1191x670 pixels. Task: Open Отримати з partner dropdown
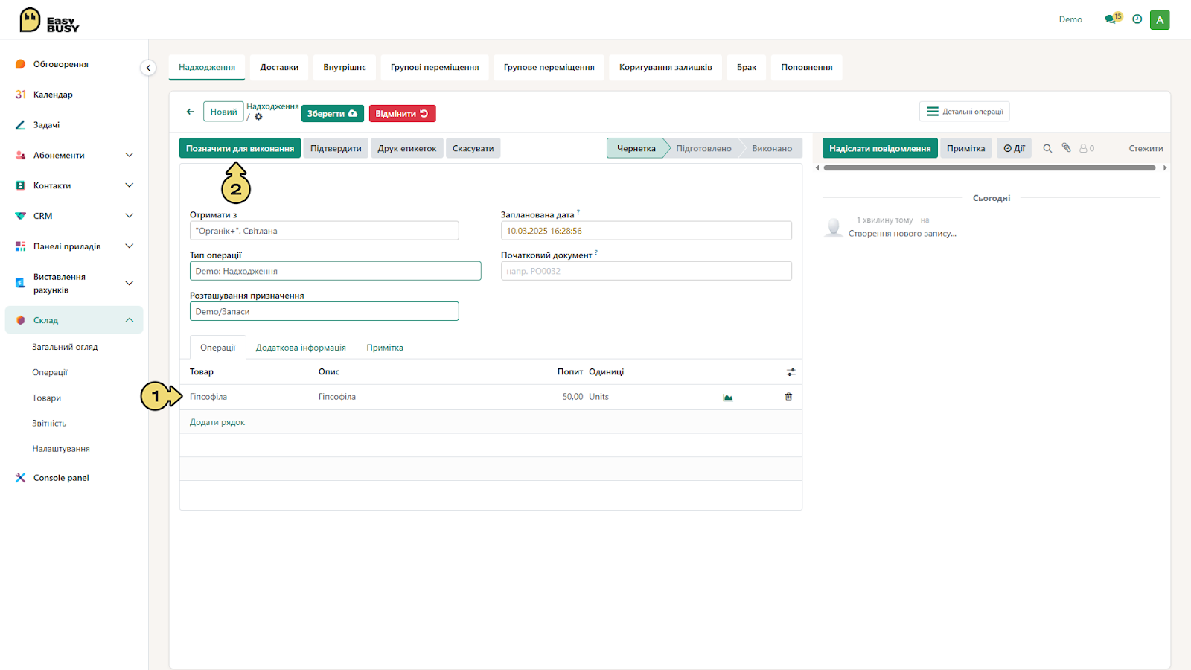[x=324, y=231]
